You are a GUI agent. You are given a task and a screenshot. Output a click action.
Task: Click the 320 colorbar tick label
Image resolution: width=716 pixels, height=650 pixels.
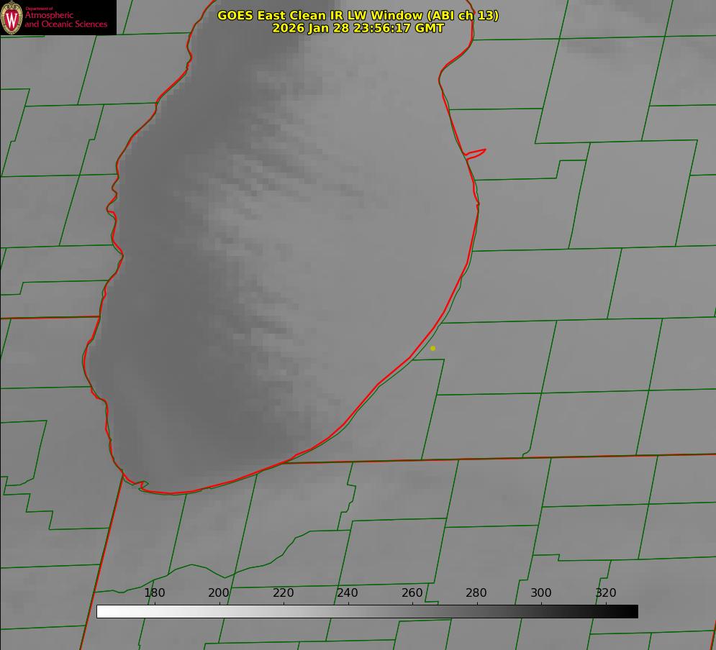606,593
